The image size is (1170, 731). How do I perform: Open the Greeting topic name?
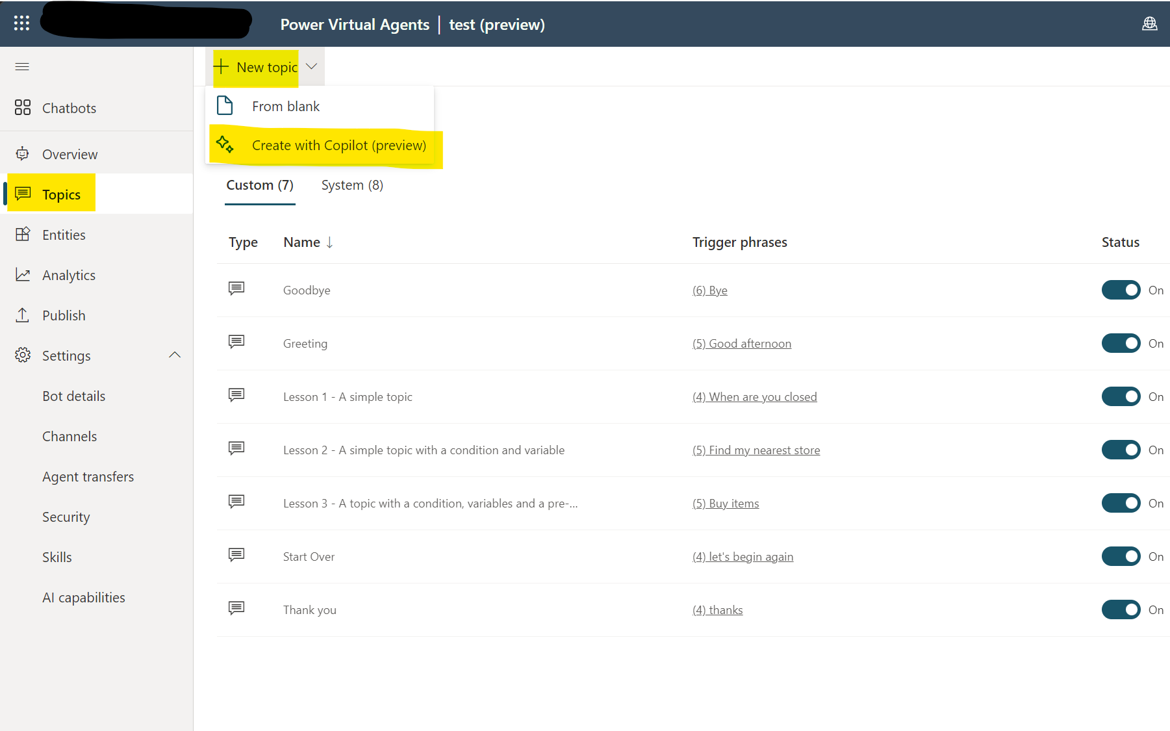coord(305,344)
